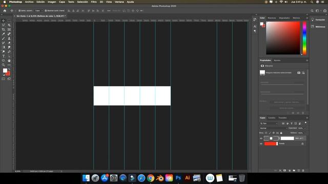Screen dimensions: 328x184
Task: Open the search icon in options bar
Action: (x=312, y=11)
